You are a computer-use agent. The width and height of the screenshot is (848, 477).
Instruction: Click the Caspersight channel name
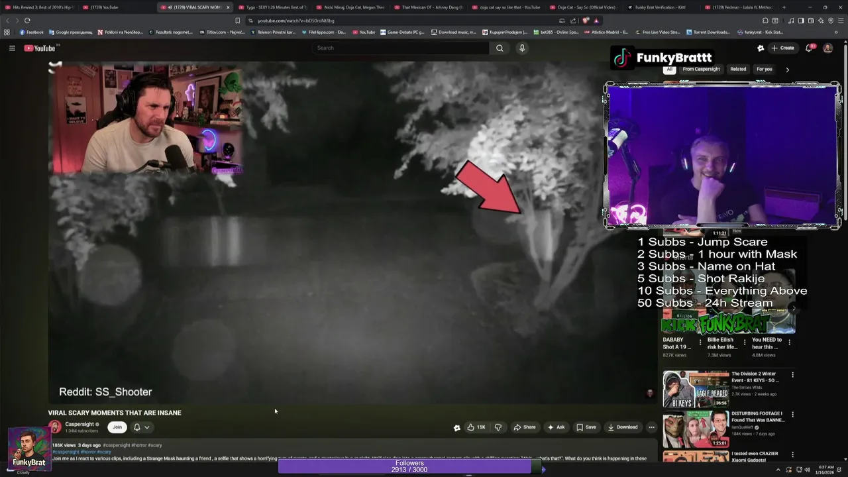tap(79, 424)
